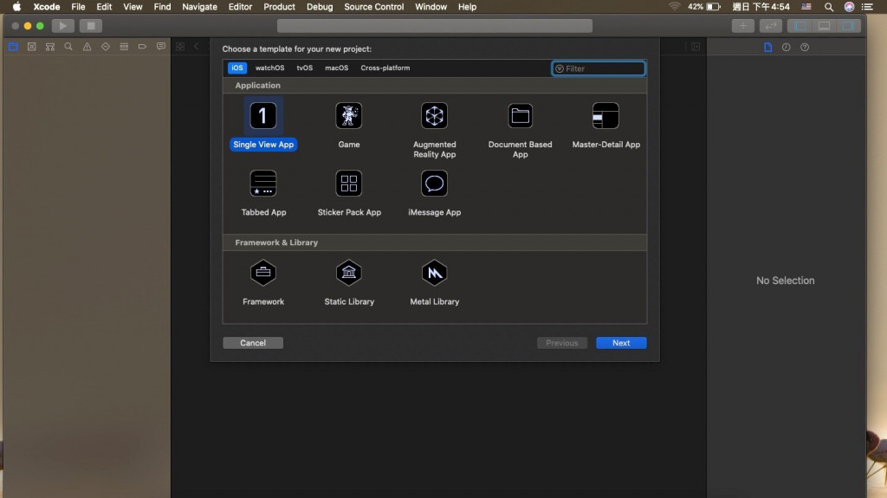Screen dimensions: 887x498
Task: Open the Breakpoint navigator icon
Action: click(143, 47)
